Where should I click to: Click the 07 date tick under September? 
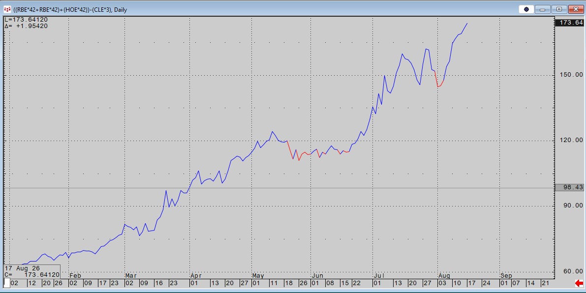point(516,283)
